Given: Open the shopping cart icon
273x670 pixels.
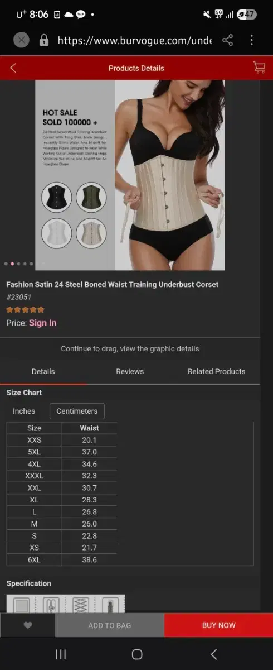Looking at the screenshot, I should [x=259, y=68].
